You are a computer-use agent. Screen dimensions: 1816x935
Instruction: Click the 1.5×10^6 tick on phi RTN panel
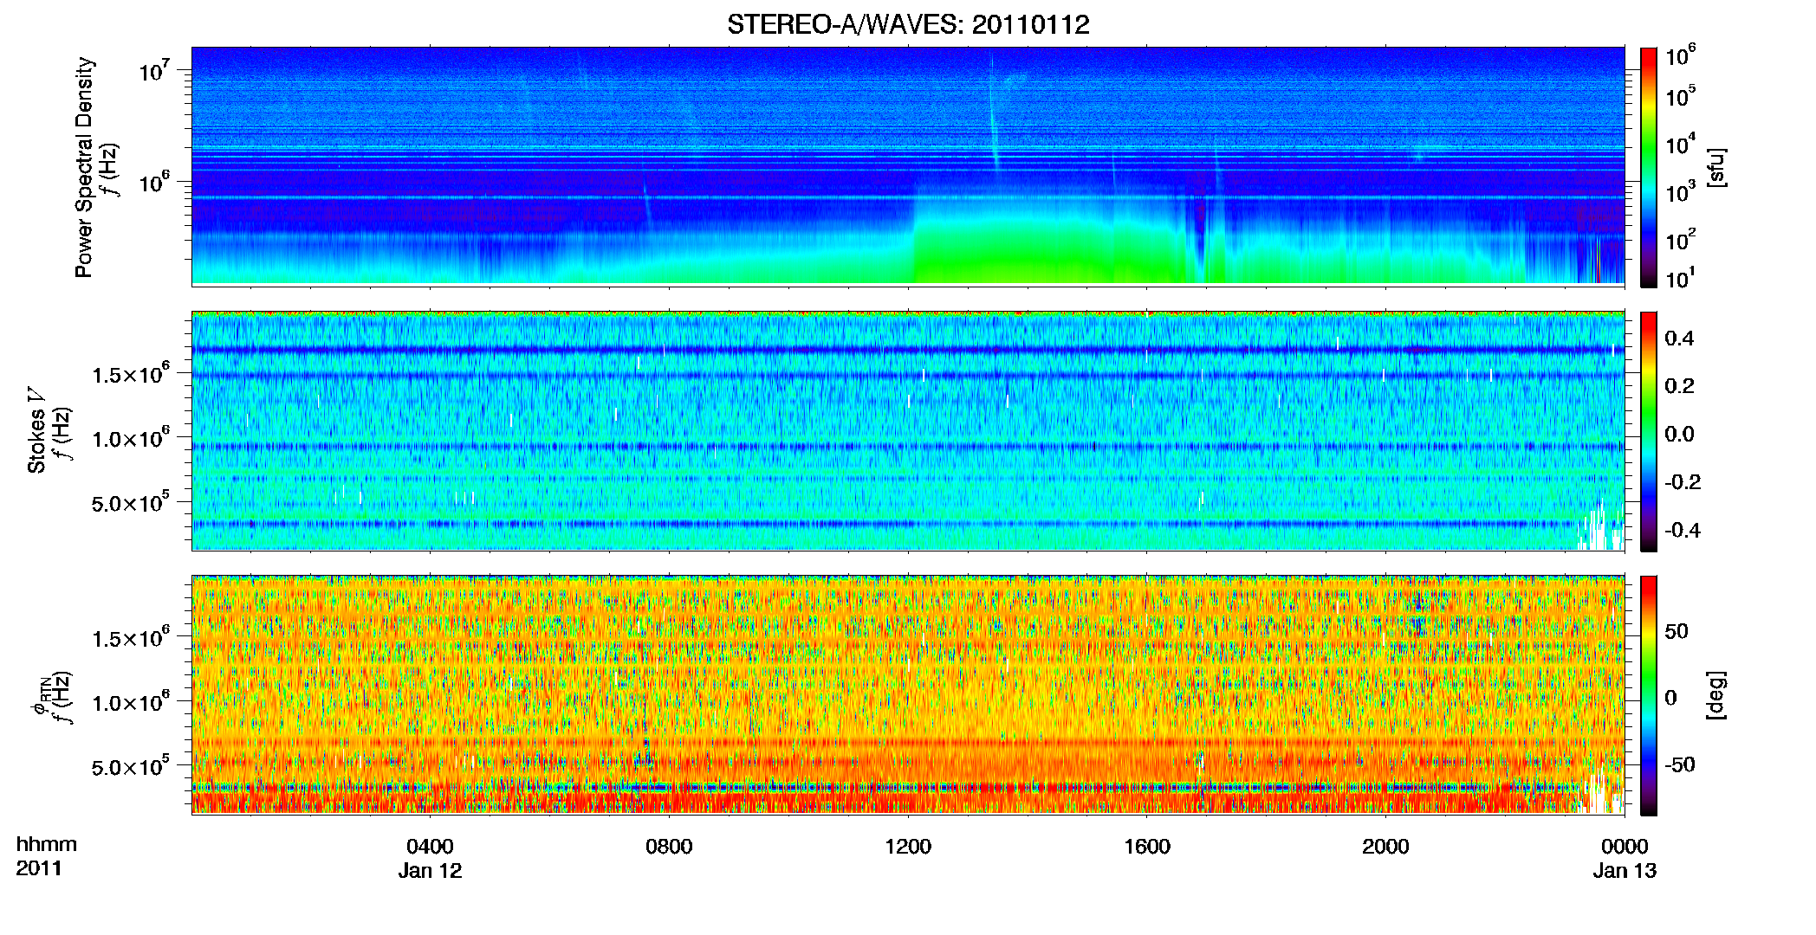[131, 637]
